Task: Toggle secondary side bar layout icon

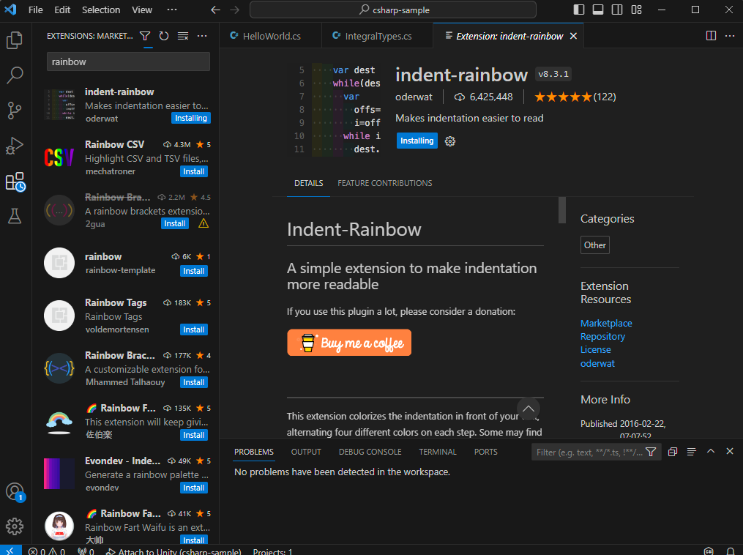Action: (x=617, y=10)
